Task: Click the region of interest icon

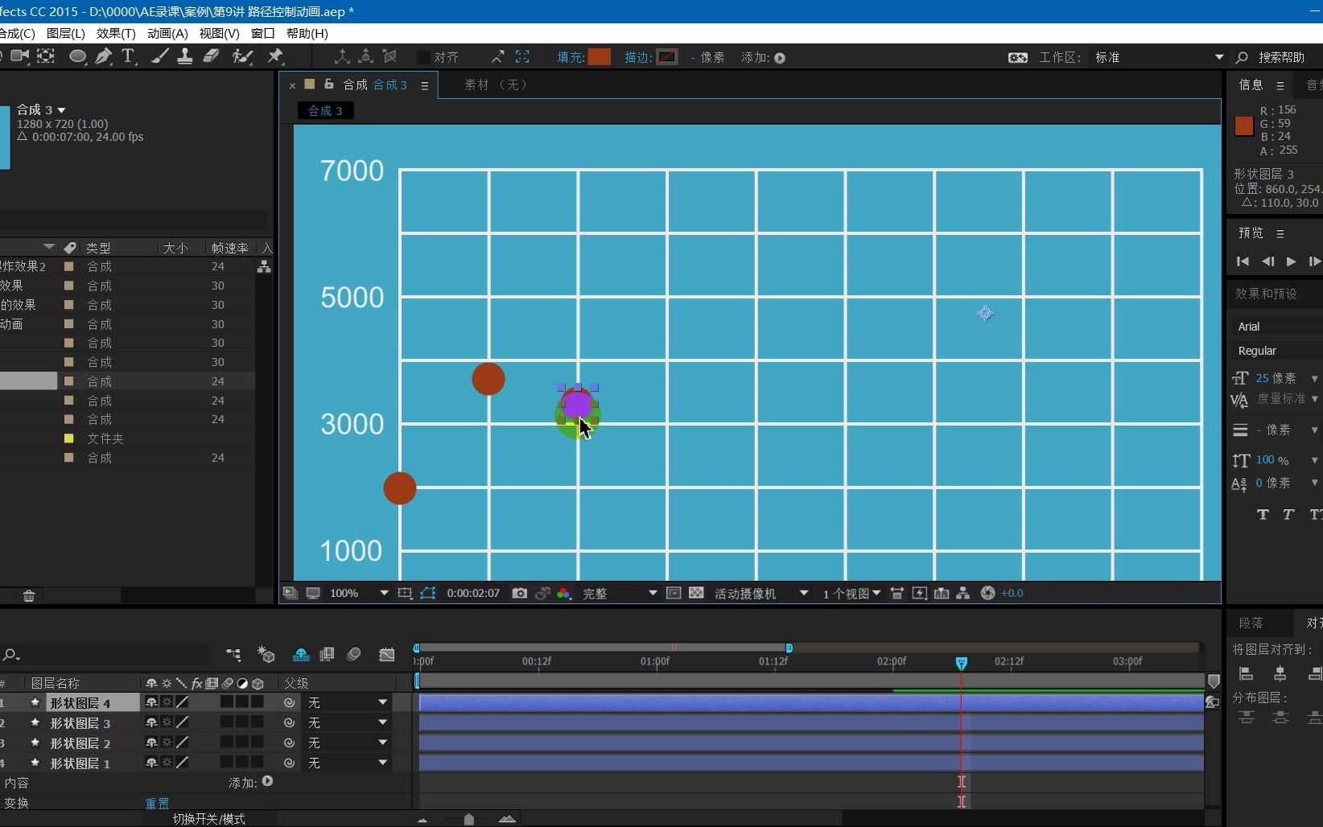Action: [674, 593]
